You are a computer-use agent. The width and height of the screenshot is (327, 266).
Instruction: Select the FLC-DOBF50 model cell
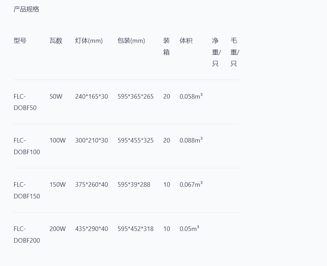pyautogui.click(x=25, y=102)
